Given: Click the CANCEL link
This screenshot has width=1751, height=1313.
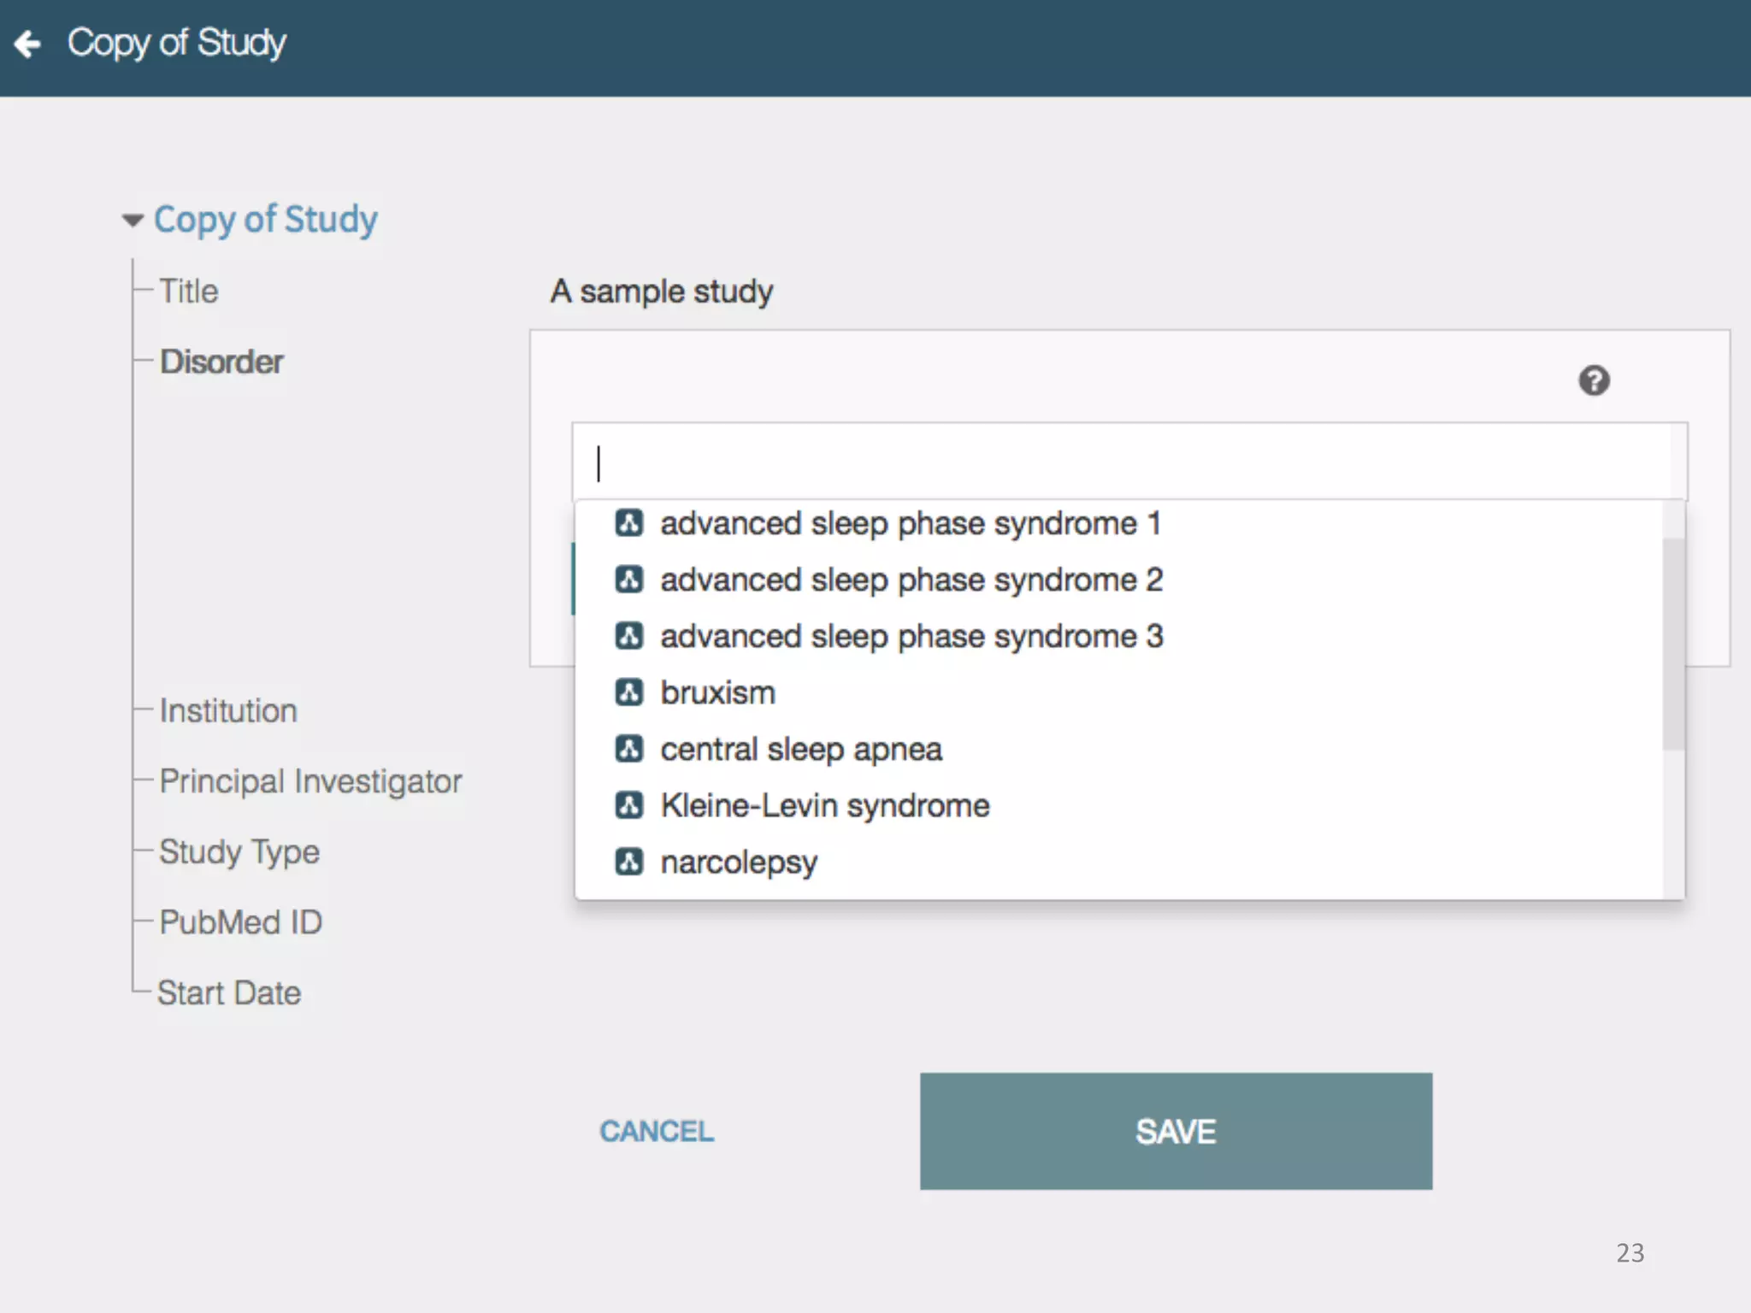Looking at the screenshot, I should coord(657,1131).
